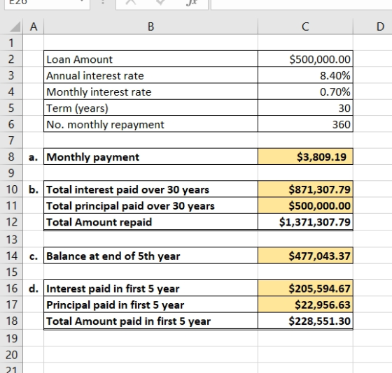Click the Cancel X formula bar icon

click(x=131, y=2)
